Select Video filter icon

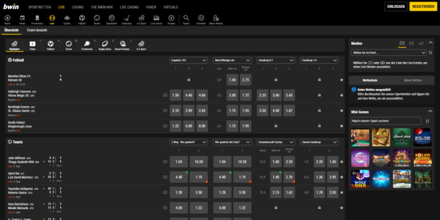(32, 46)
